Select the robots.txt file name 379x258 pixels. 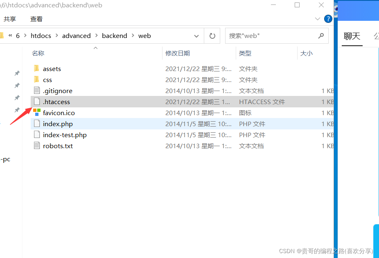coord(58,146)
